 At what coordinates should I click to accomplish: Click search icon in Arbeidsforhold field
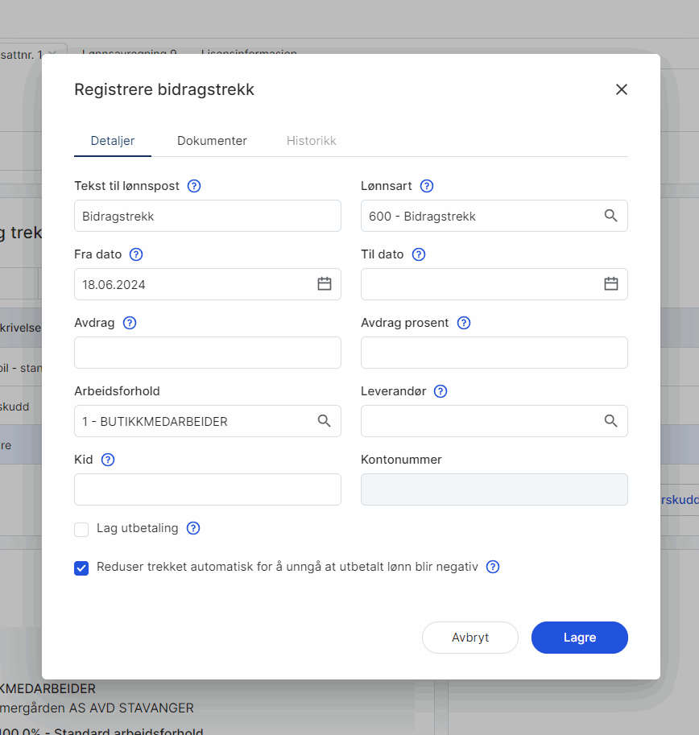click(325, 421)
